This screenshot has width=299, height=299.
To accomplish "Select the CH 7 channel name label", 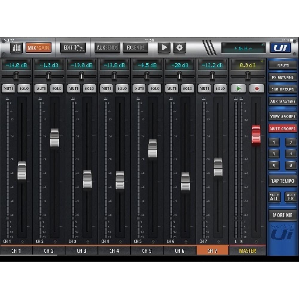I will pos(212,251).
